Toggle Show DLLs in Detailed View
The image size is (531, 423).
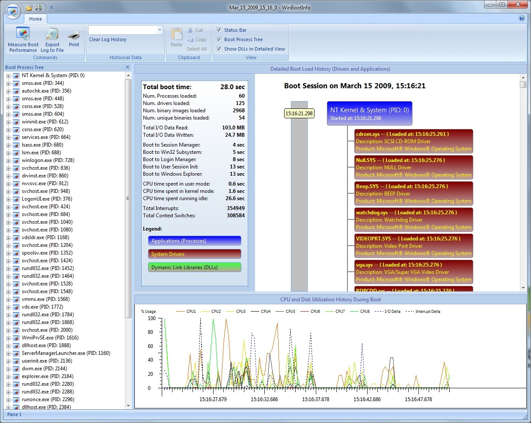point(219,49)
